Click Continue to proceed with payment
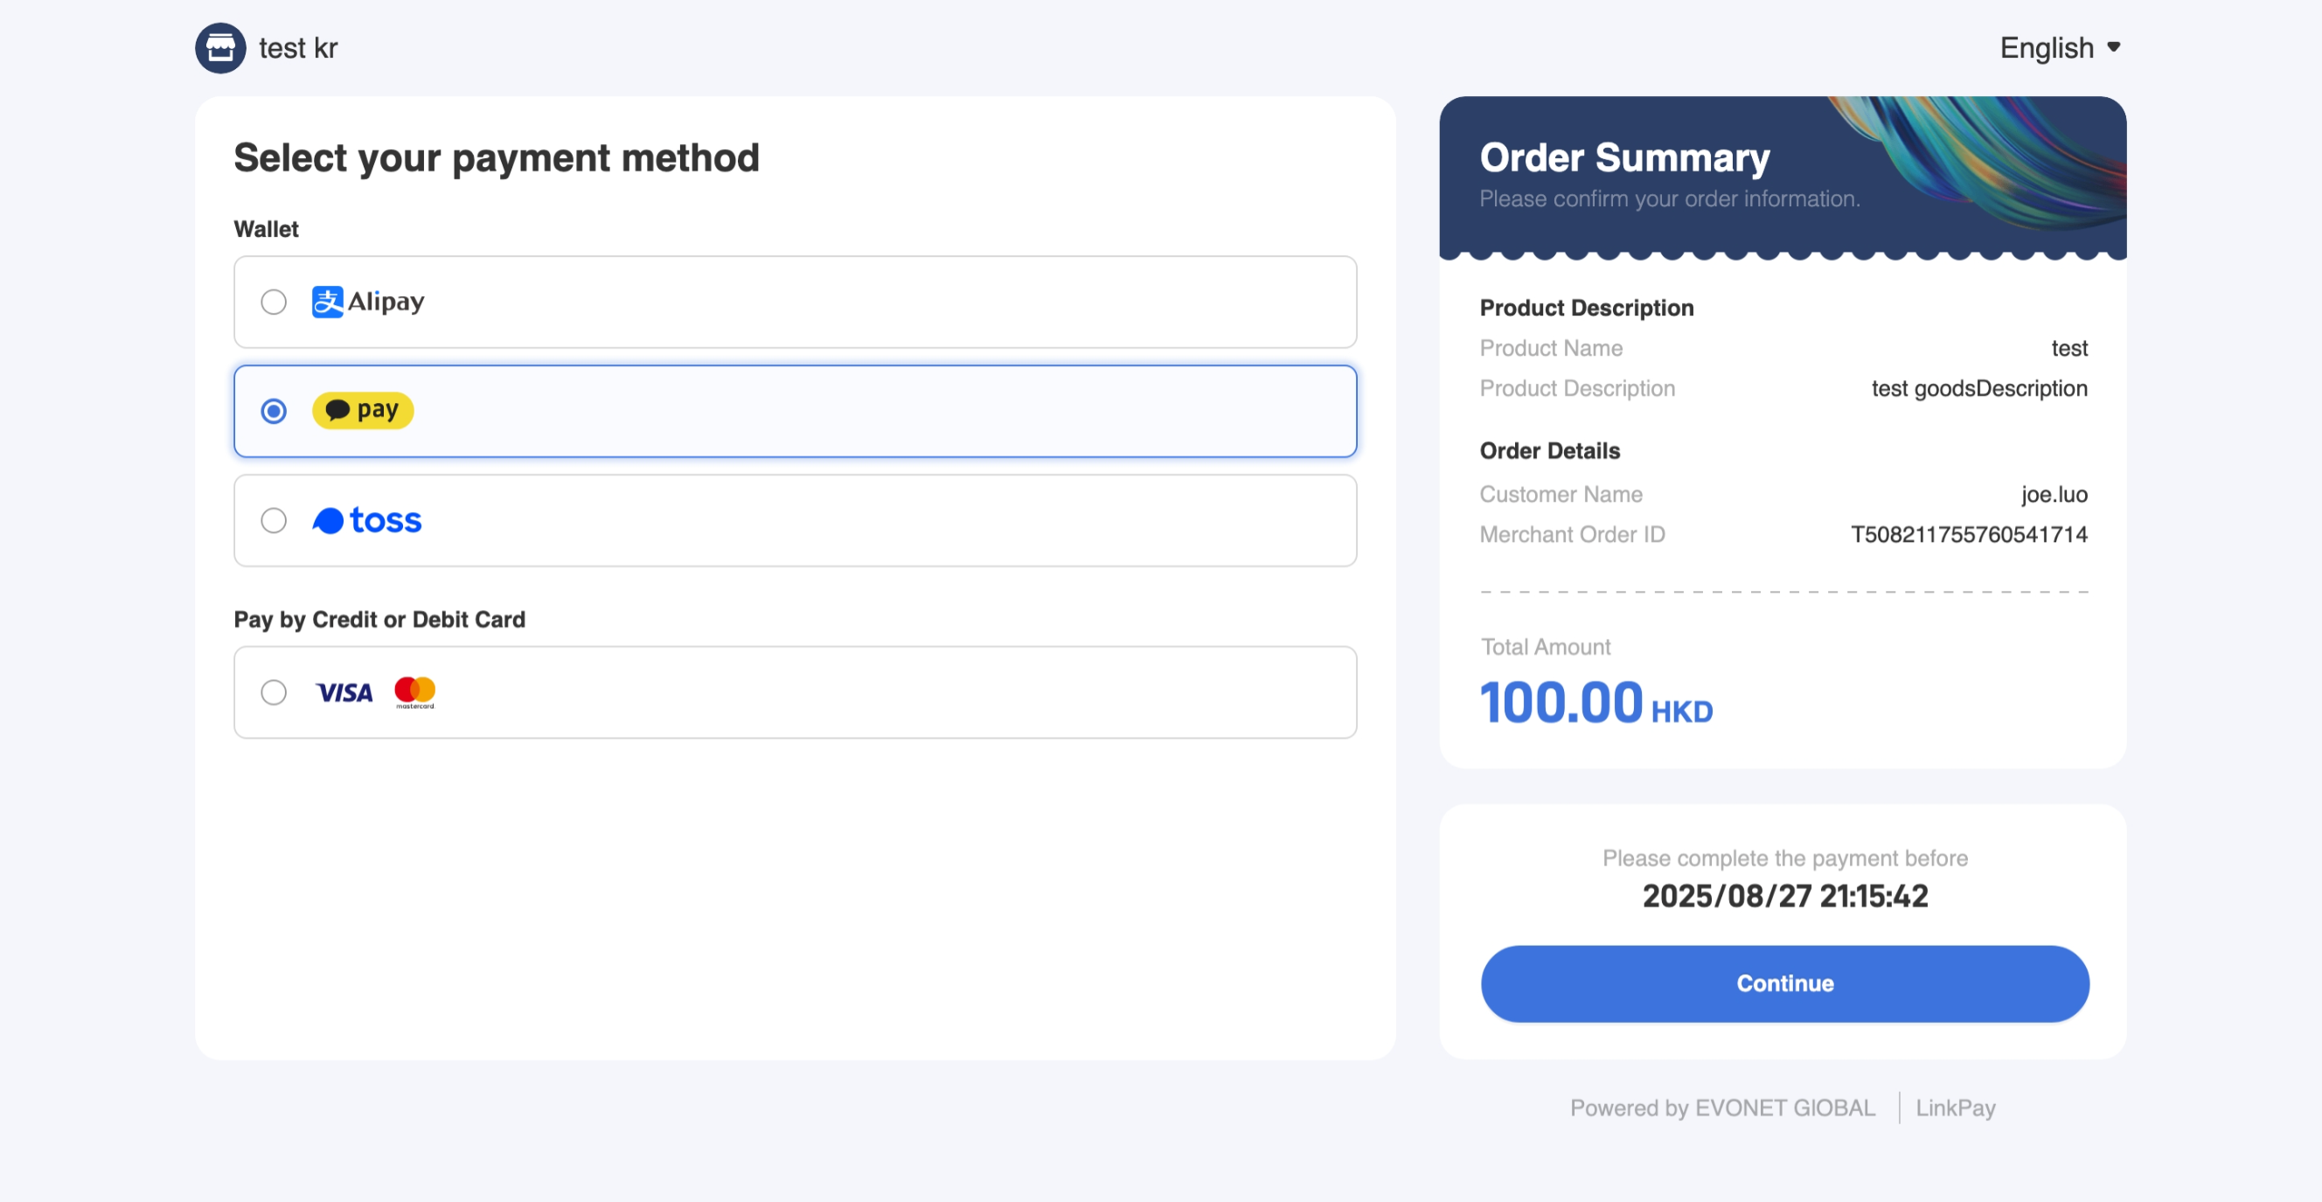 [x=1784, y=984]
